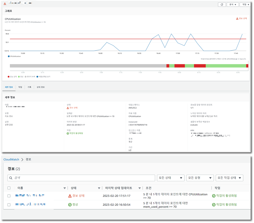Viewport: 254px width, 223px height.
Task: Switch to the 상위 경보 tab
Action: [41, 87]
